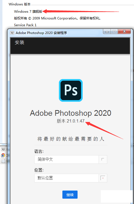The image size is (134, 204).
Task: Close the Adobe Photoshop 2020 installer
Action: 124,32
